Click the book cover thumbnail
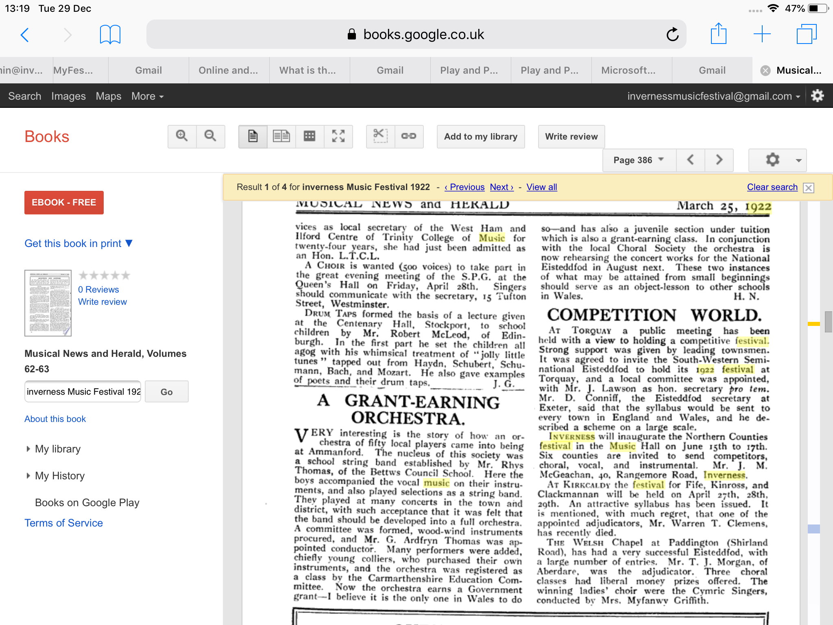The width and height of the screenshot is (833, 625). [48, 303]
